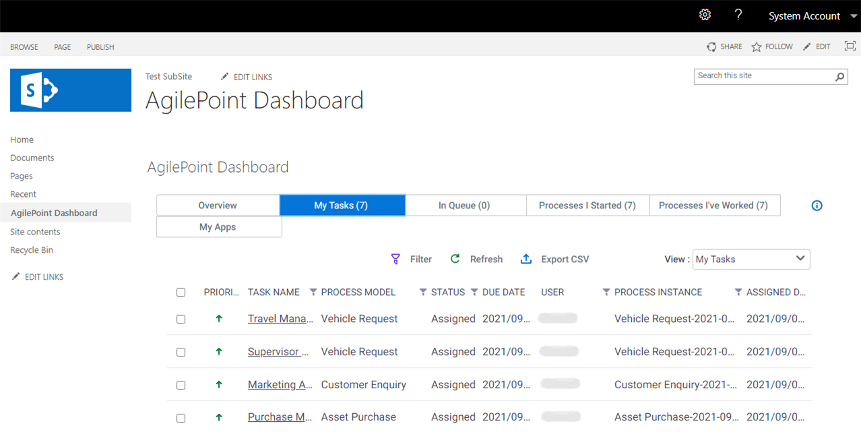Viewport: 861px width, 432px height.
Task: Go to Home in left navigation
Action: (x=22, y=140)
